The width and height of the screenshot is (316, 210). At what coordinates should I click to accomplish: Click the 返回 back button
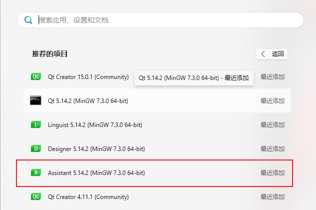click(x=272, y=54)
